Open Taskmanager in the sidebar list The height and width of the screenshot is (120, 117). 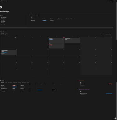point(4,17)
